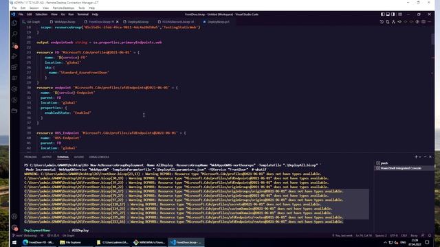The image size is (440, 247).
Task: Open the Tools menu in Remote Desktop Connection Manager
Action: [81, 8]
